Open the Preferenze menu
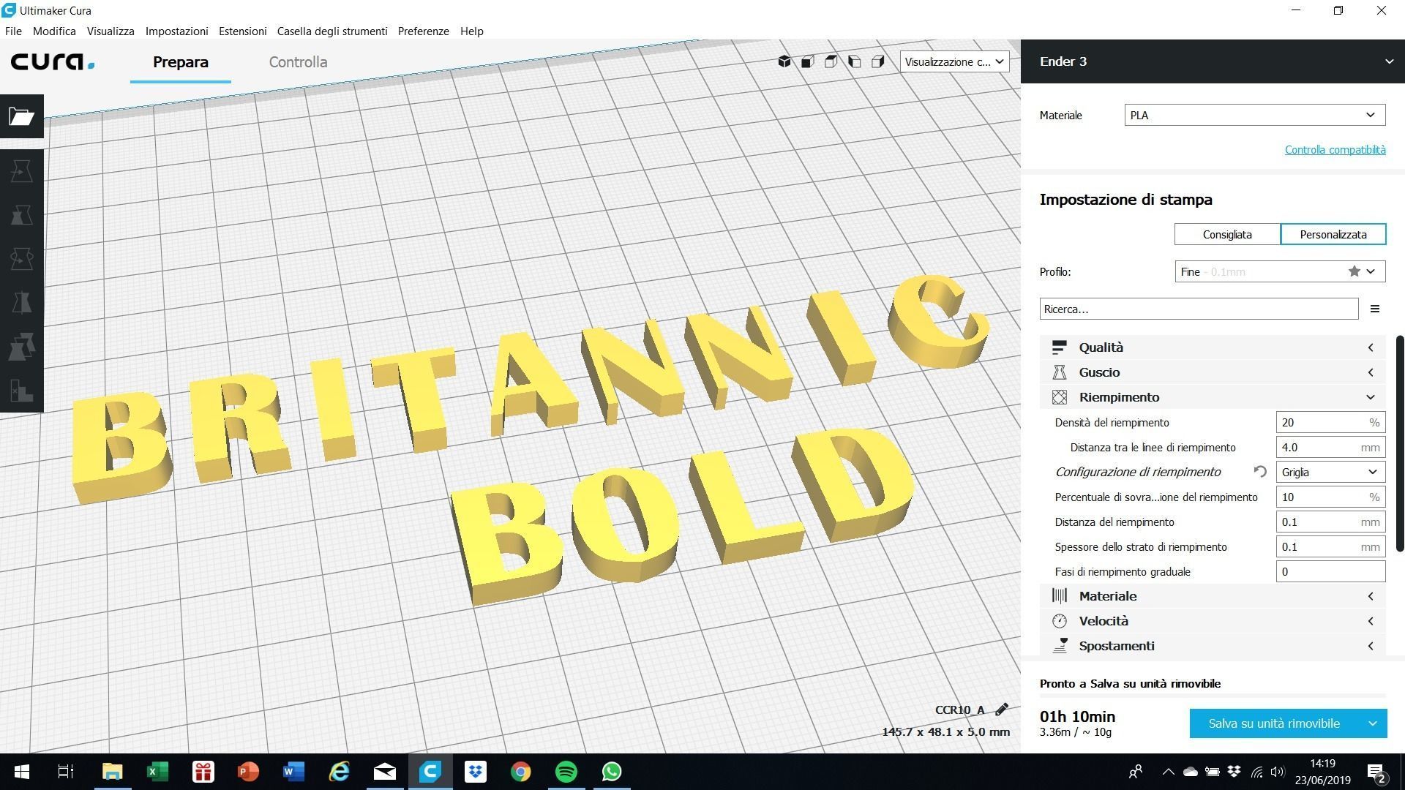 [x=423, y=31]
